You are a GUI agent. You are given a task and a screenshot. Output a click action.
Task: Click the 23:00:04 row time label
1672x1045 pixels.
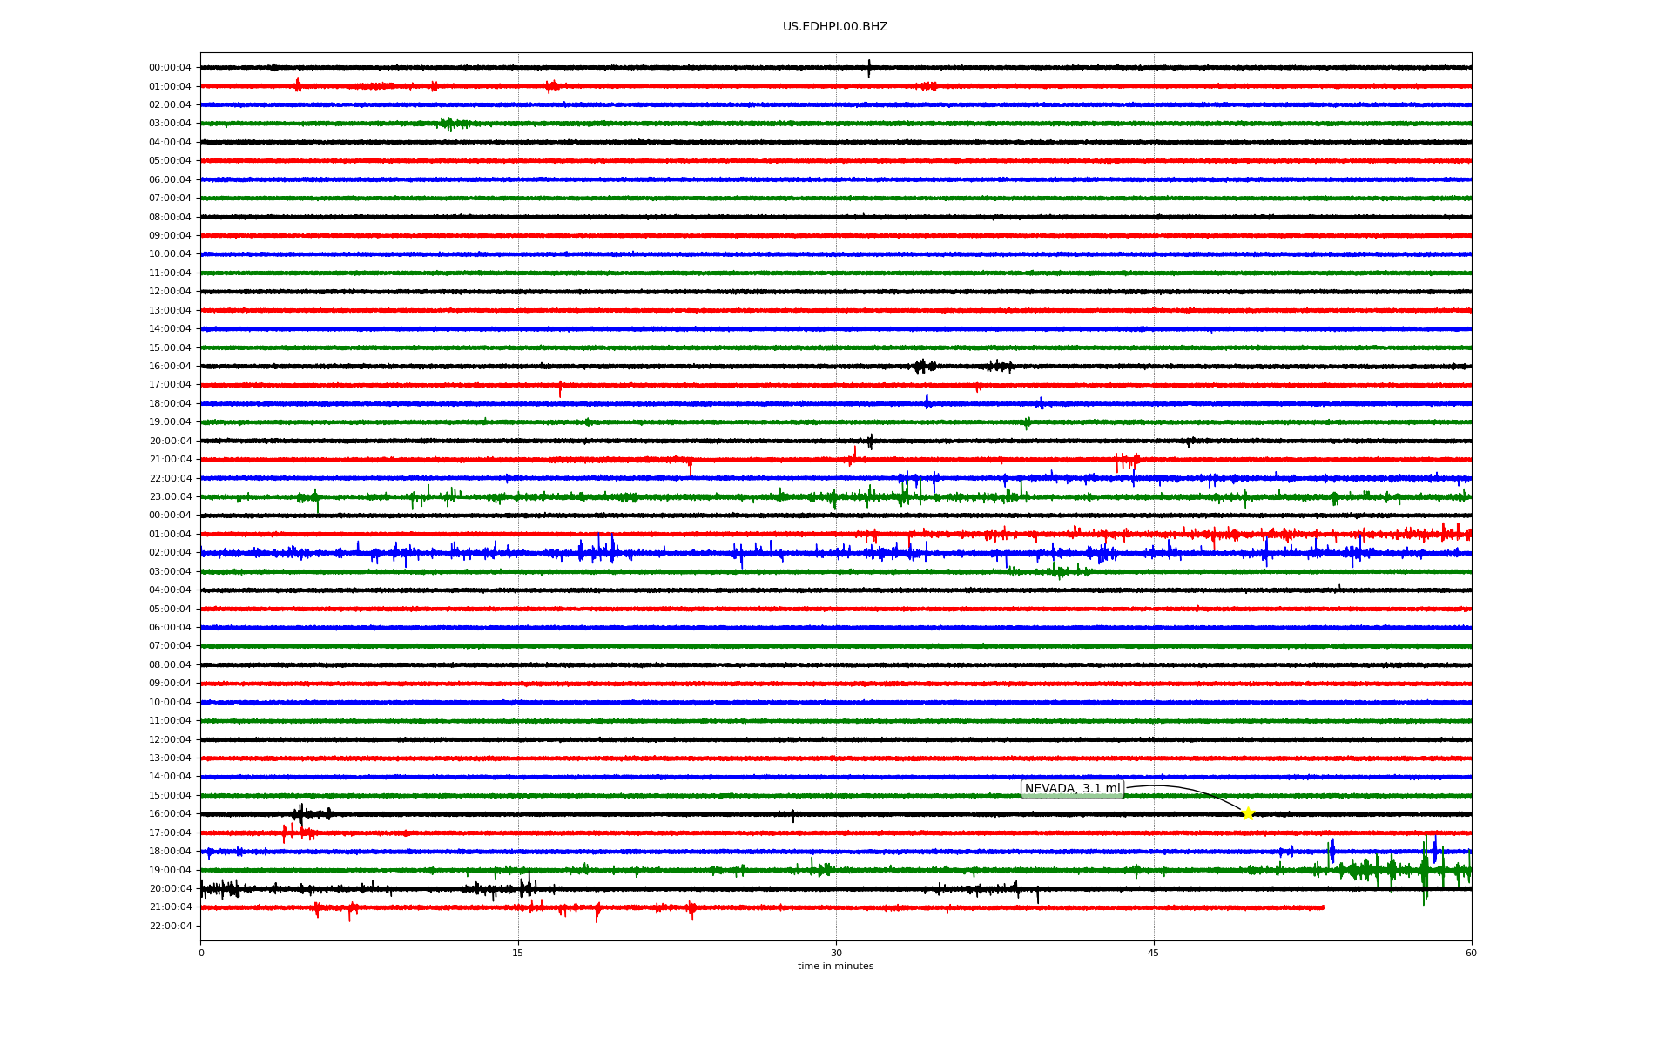pos(170,497)
